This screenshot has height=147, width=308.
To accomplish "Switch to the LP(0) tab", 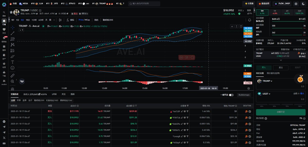I will [x=54, y=94].
